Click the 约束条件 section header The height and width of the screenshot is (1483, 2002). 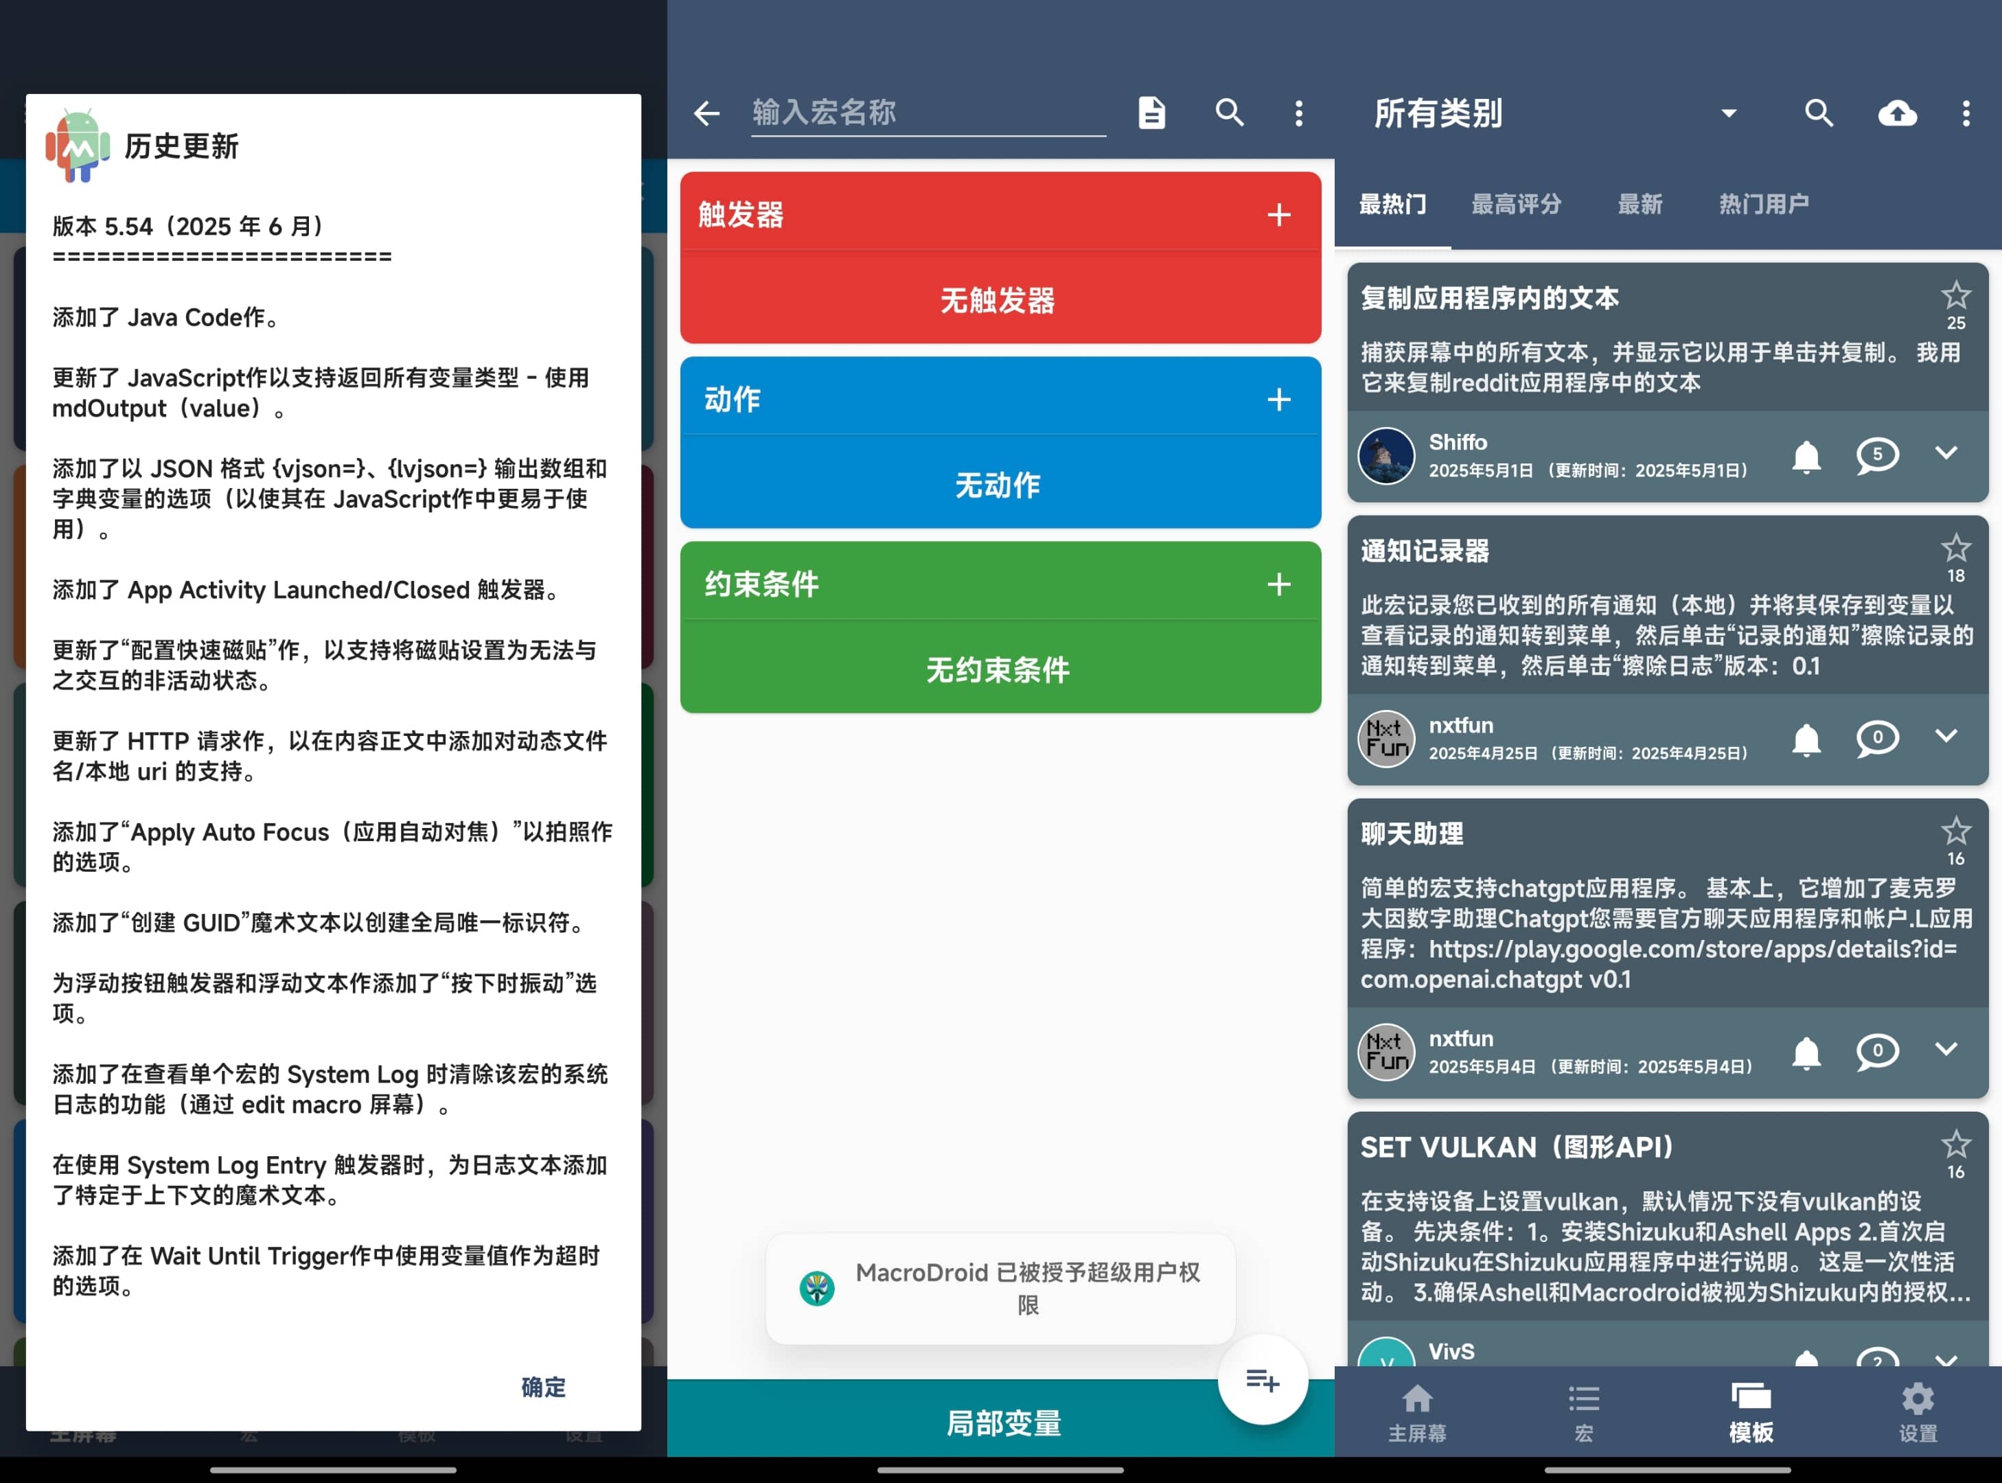[x=1000, y=584]
